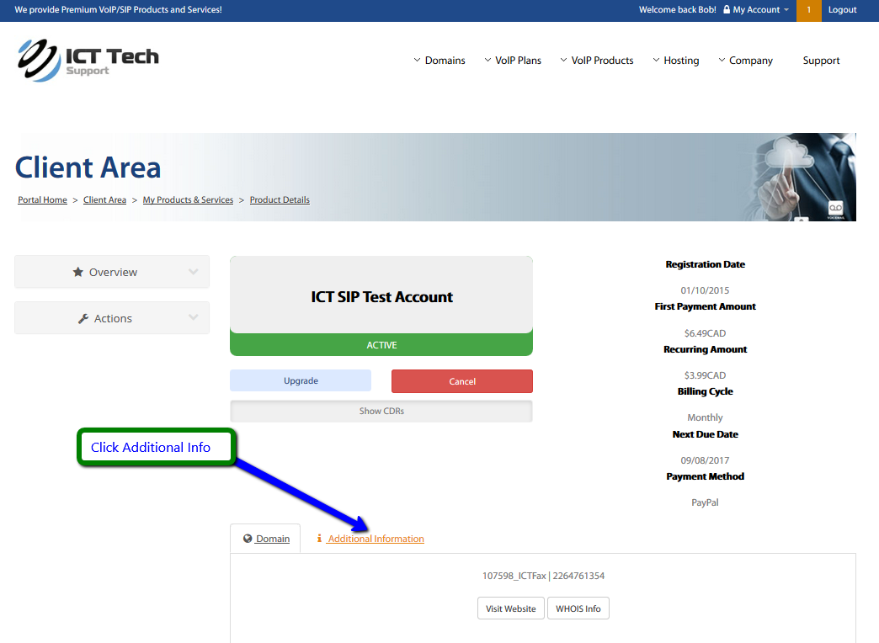Click the wrench icon beside Actions
879x643 pixels.
coord(83,319)
